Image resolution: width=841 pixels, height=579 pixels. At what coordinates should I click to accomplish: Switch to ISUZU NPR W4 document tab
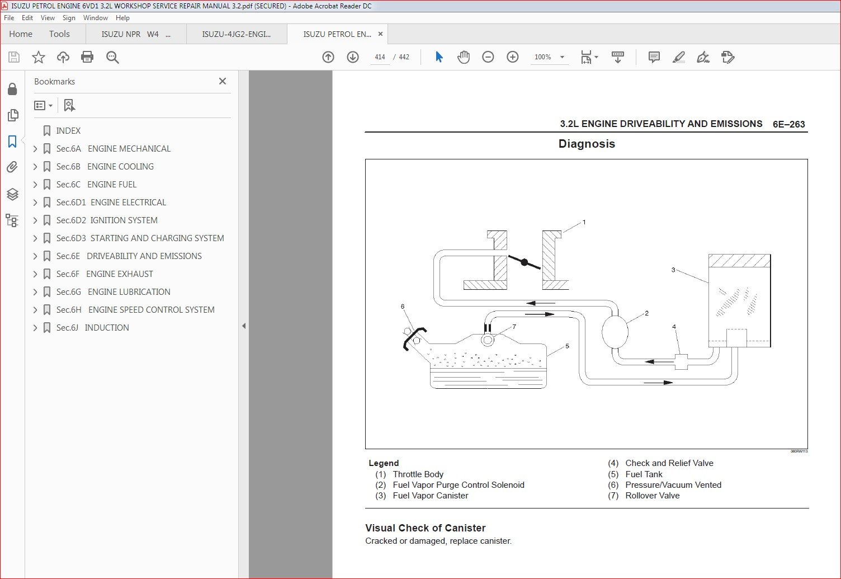tap(136, 34)
